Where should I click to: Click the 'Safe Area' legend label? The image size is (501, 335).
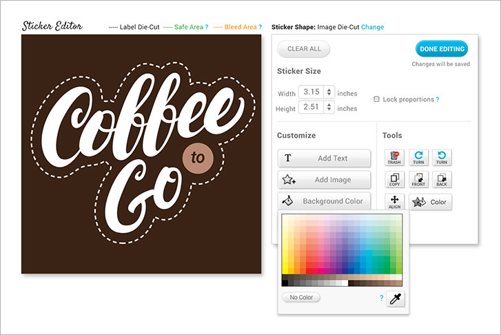[189, 27]
